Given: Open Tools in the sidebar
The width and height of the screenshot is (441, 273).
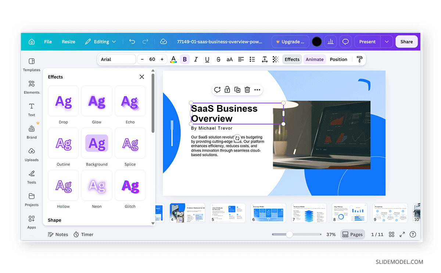Looking at the screenshot, I should coord(32,177).
